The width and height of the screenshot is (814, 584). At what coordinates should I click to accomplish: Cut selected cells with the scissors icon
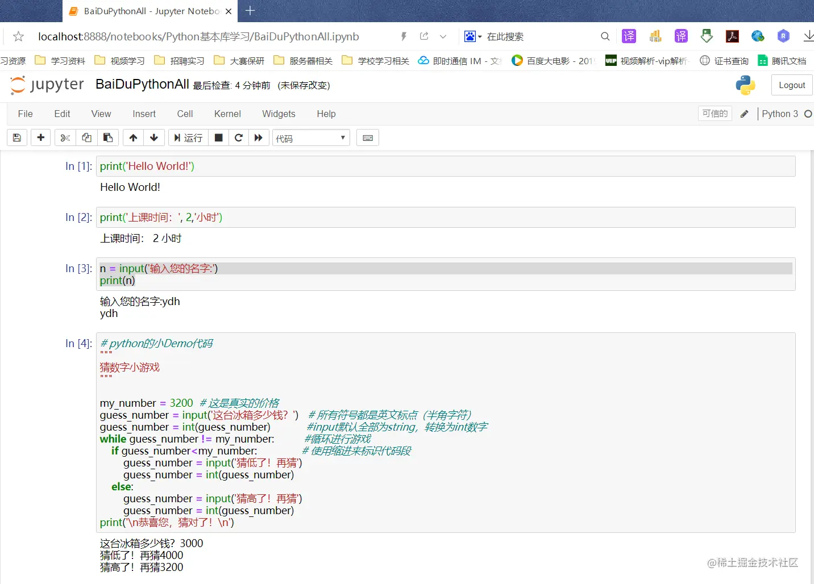point(65,137)
